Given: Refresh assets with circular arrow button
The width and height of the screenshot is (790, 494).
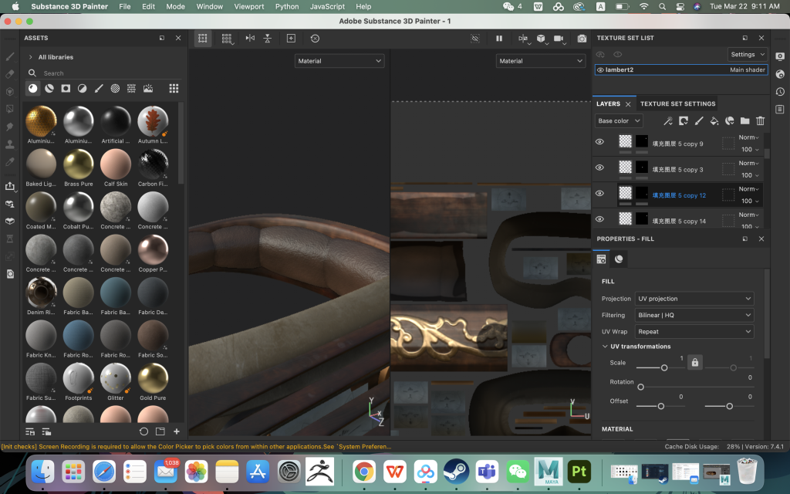Looking at the screenshot, I should (x=143, y=431).
